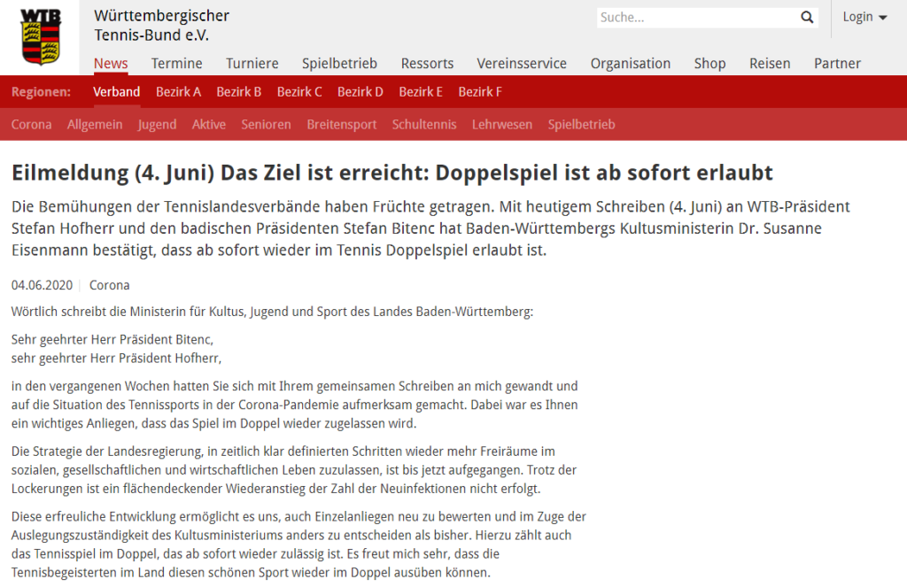The image size is (907, 587).
Task: Filter news by Lehrwesen category
Action: click(502, 124)
